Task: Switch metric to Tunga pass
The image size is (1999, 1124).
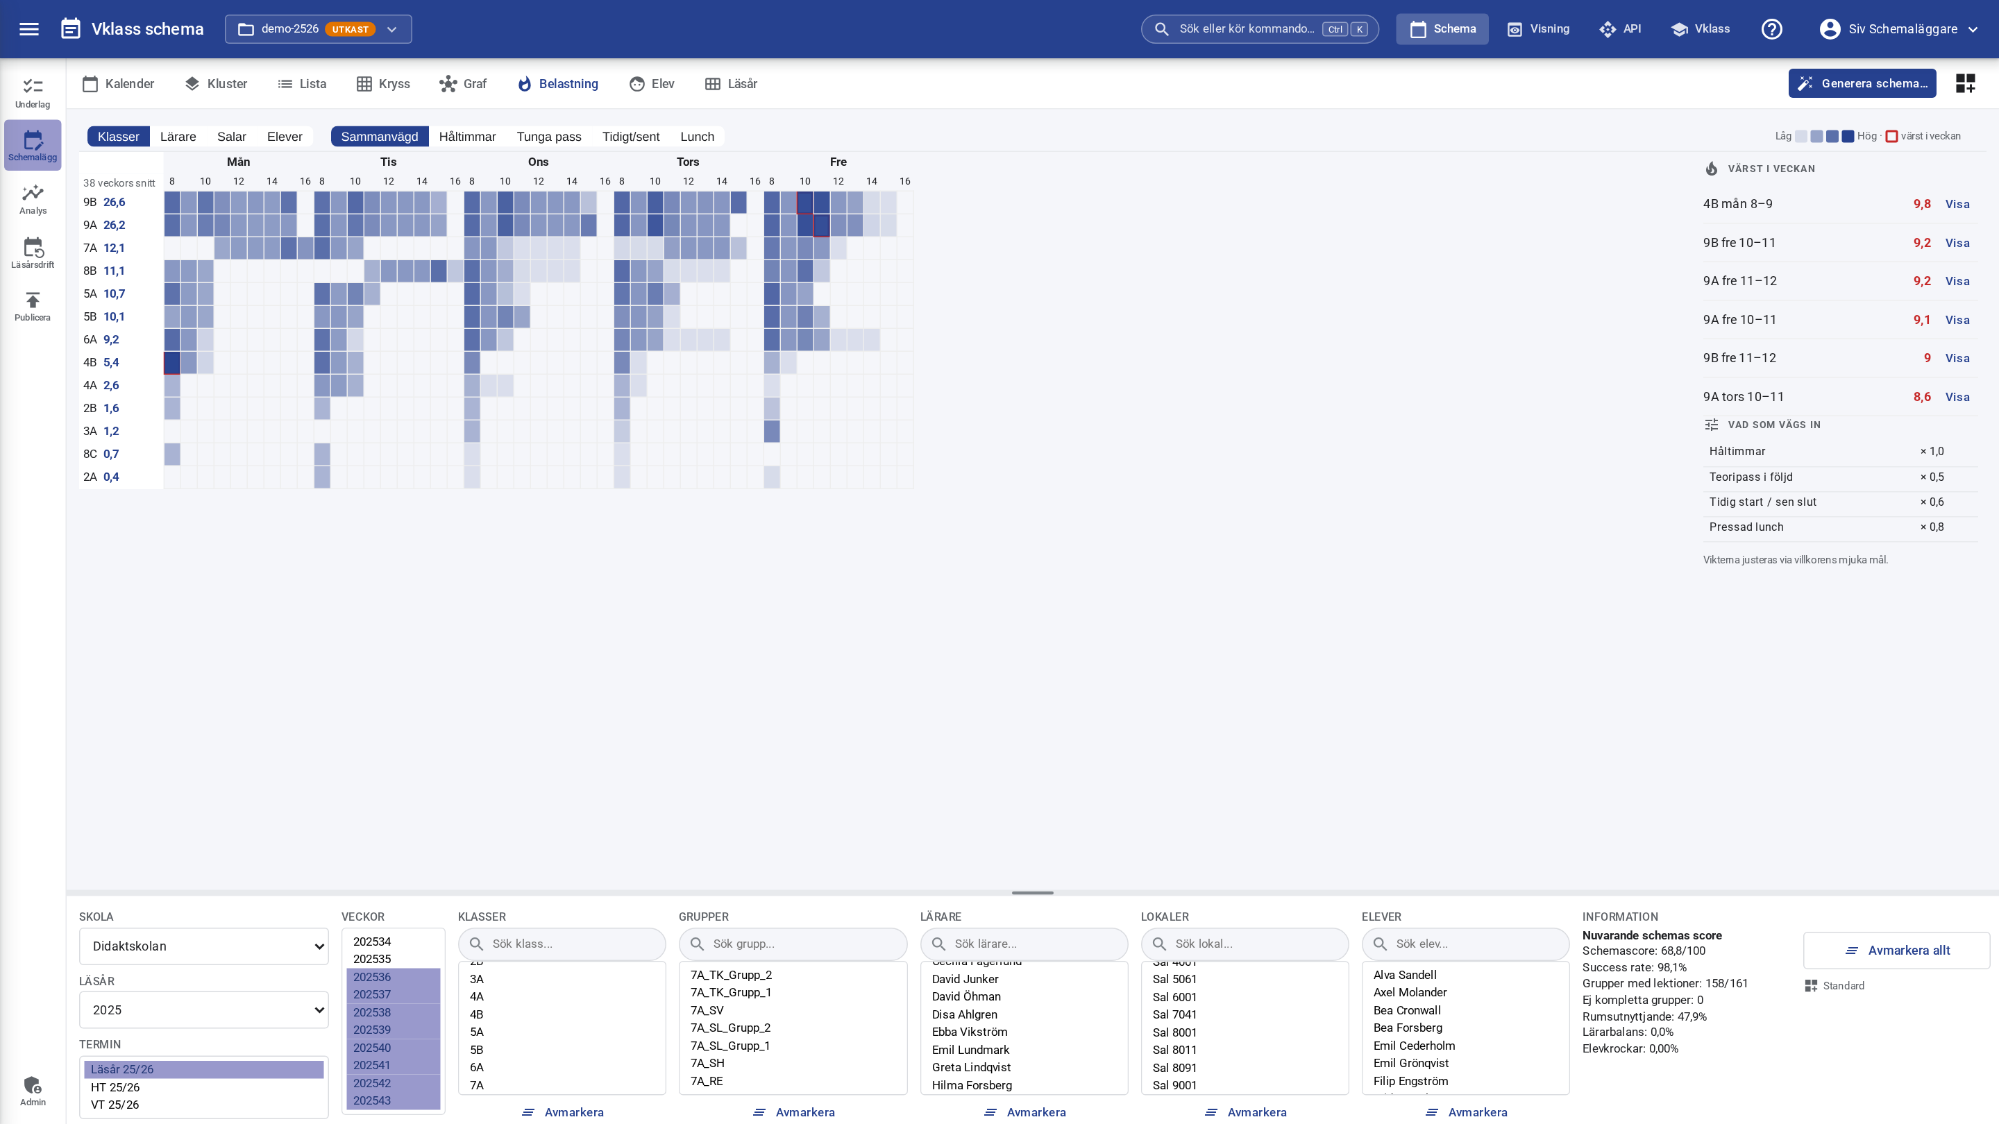Action: (548, 137)
